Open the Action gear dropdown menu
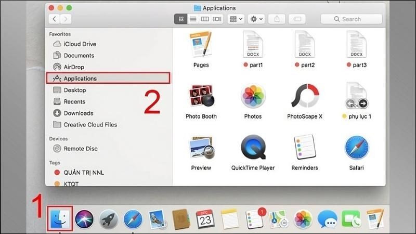Viewport: 416px width, 234px height. point(256,19)
